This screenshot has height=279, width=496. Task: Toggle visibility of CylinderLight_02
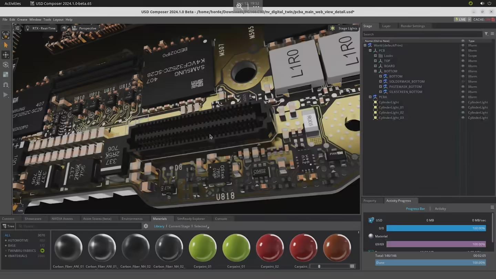(463, 113)
